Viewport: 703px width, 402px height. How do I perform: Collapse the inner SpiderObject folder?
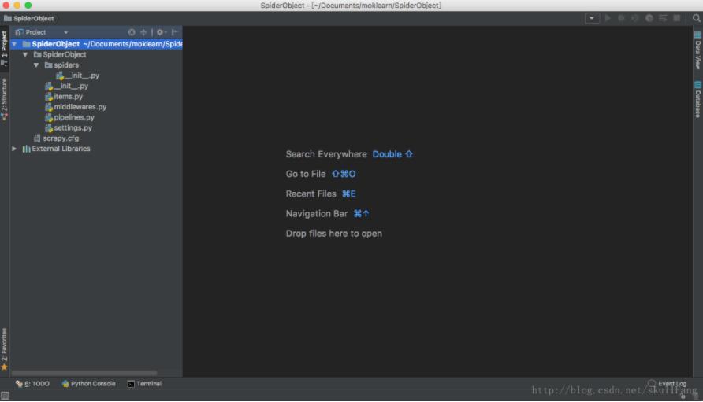[x=25, y=54]
